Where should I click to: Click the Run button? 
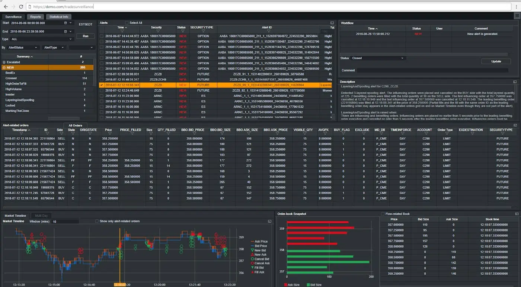(85, 36)
